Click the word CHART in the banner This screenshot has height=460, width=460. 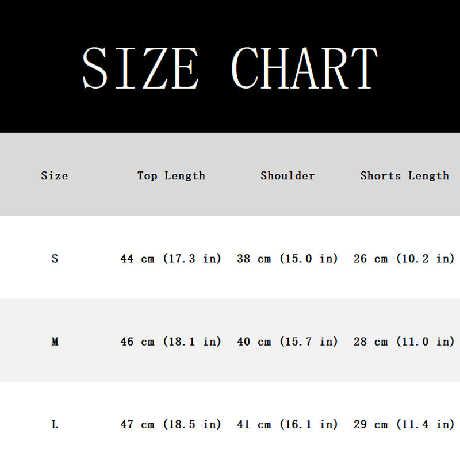(305, 68)
